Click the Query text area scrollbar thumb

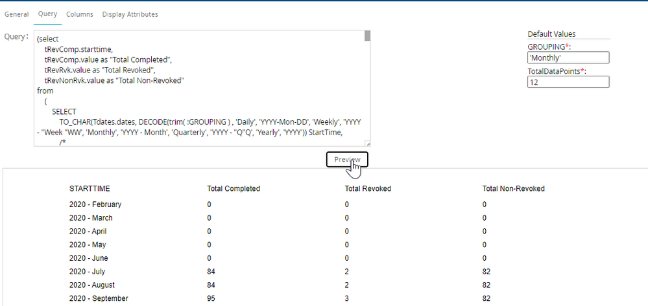pos(367,36)
